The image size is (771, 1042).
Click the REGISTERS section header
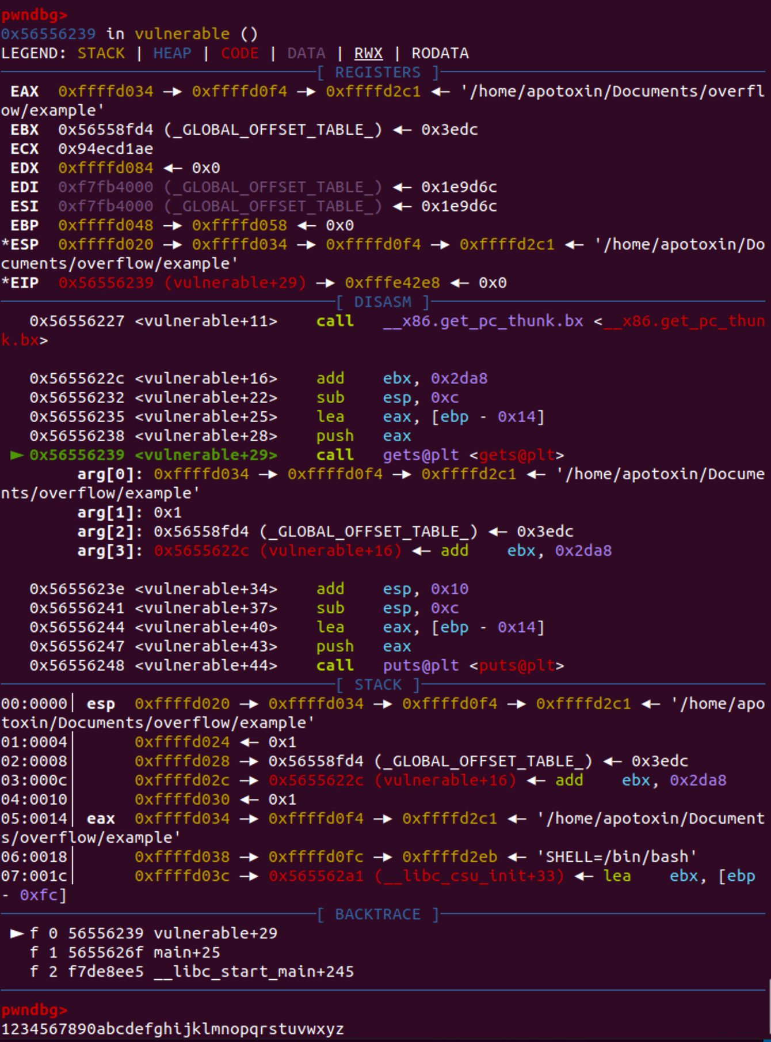[x=377, y=73]
